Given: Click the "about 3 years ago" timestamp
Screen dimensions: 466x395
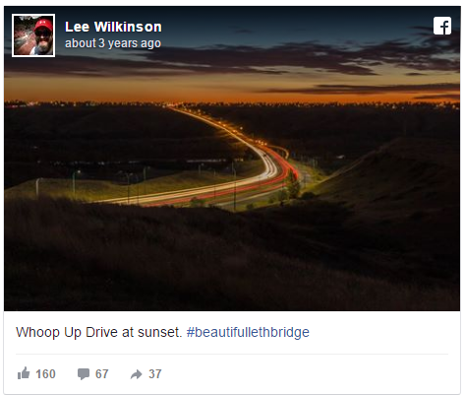Looking at the screenshot, I should click(113, 43).
